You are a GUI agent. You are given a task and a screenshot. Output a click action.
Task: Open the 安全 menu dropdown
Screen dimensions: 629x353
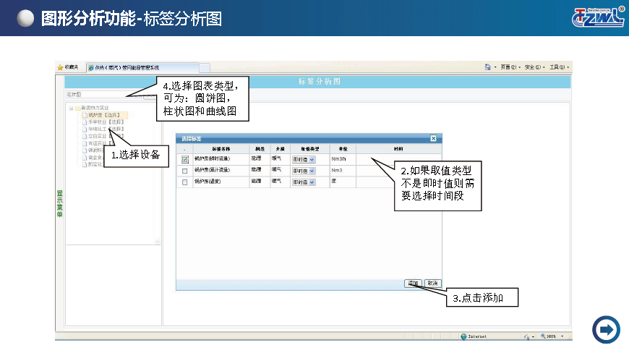(535, 67)
